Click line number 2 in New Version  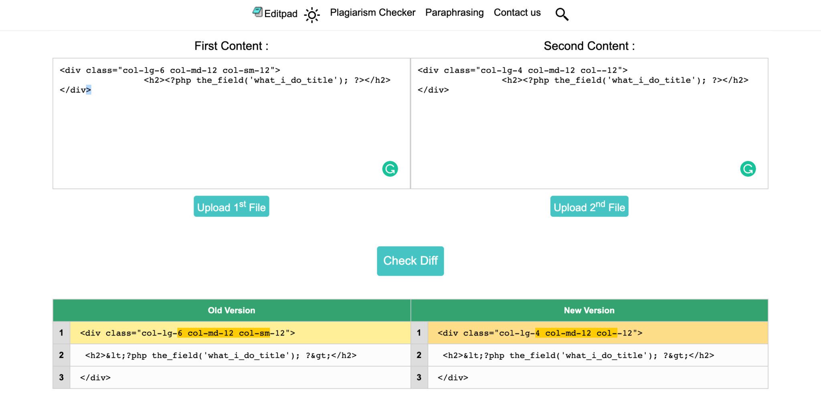419,355
